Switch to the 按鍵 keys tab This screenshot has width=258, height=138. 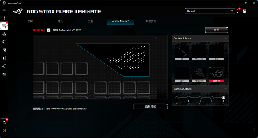(30, 21)
